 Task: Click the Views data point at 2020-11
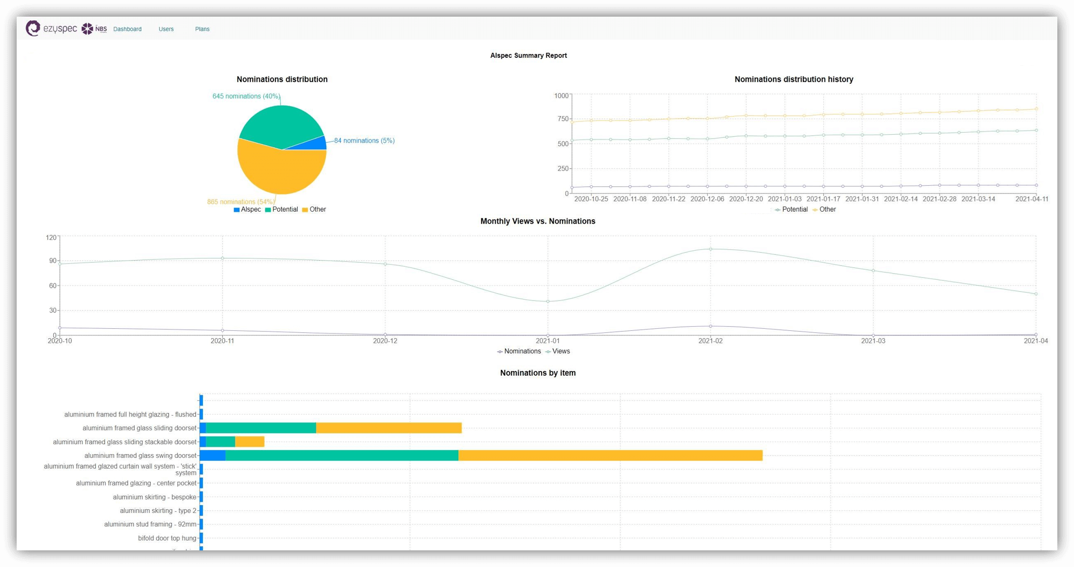click(223, 259)
